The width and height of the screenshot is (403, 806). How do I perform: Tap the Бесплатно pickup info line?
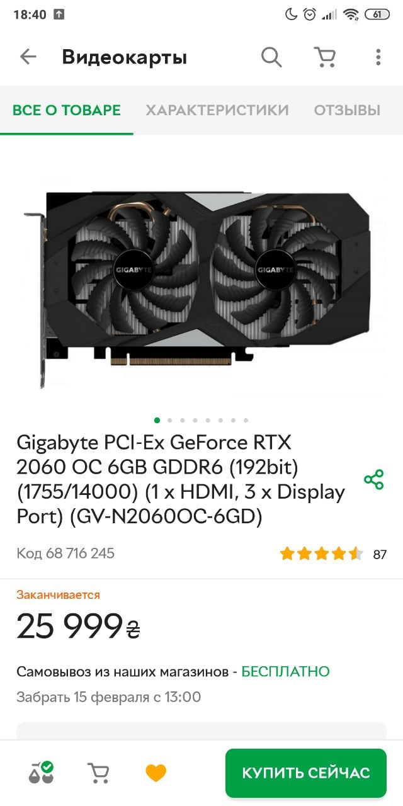pyautogui.click(x=173, y=671)
